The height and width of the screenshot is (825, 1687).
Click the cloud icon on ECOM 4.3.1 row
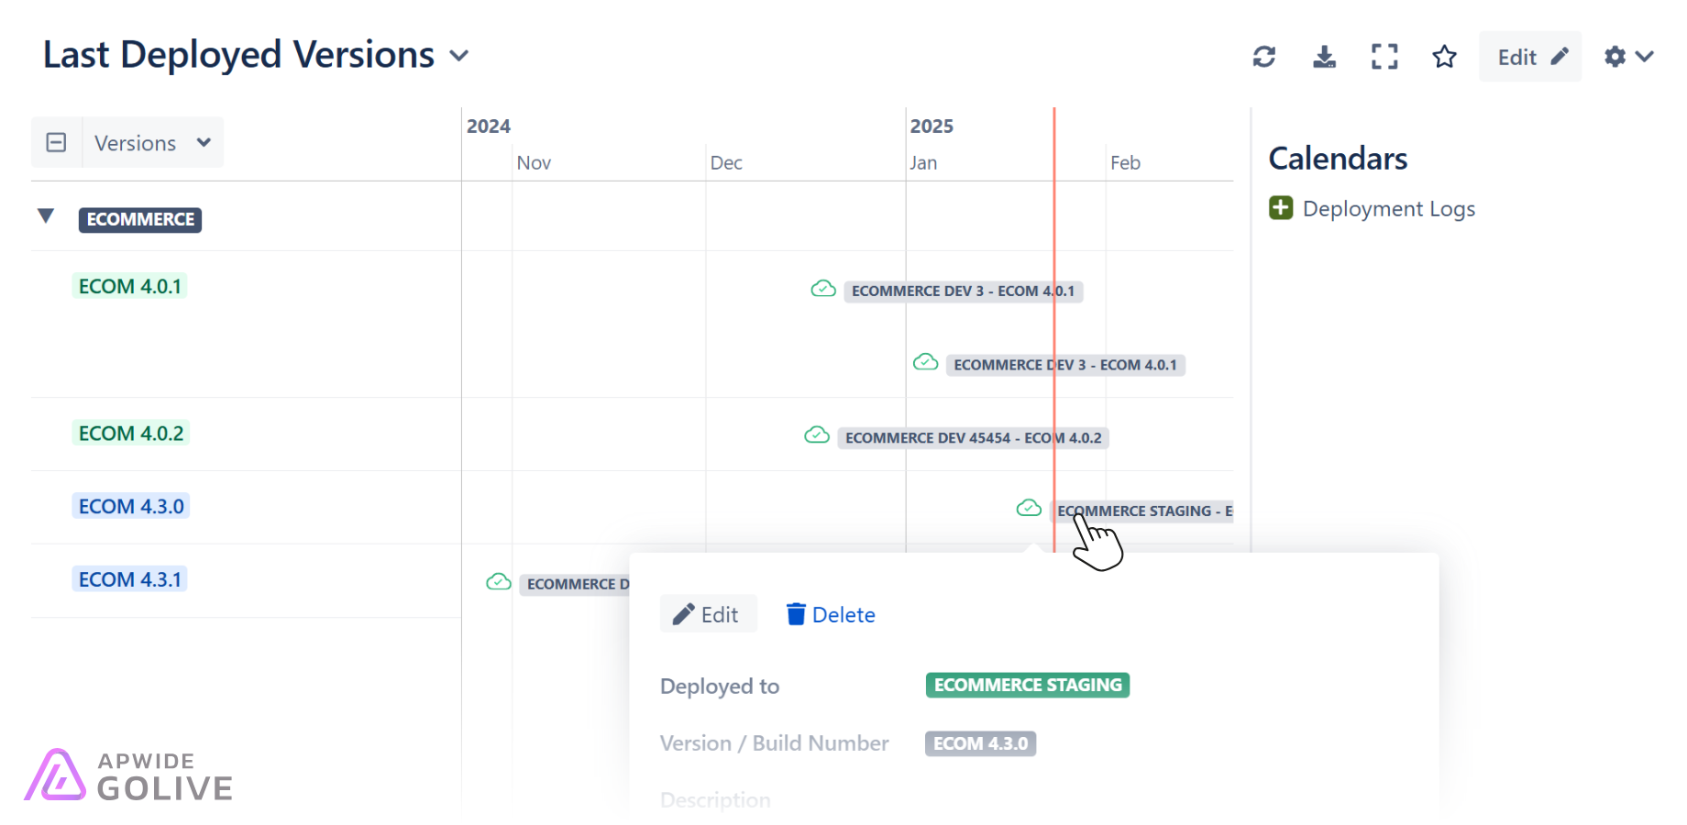click(499, 582)
